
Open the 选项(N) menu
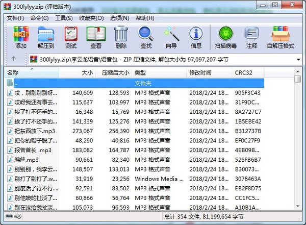pos(119,18)
